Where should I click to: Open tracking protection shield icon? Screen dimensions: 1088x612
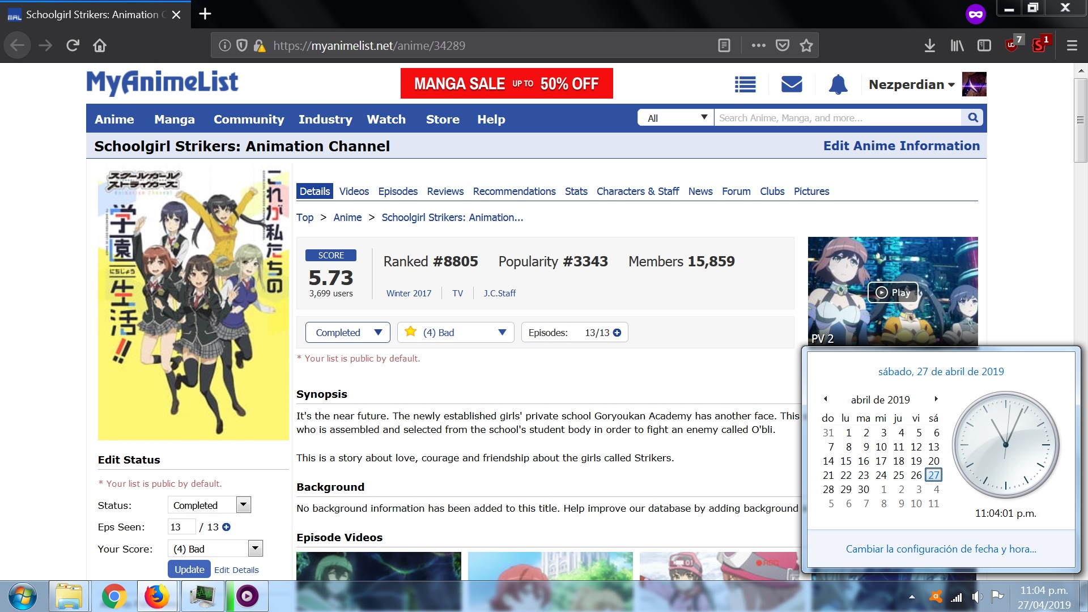point(242,45)
